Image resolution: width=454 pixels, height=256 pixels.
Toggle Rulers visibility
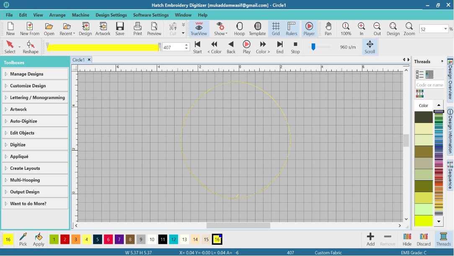[291, 28]
